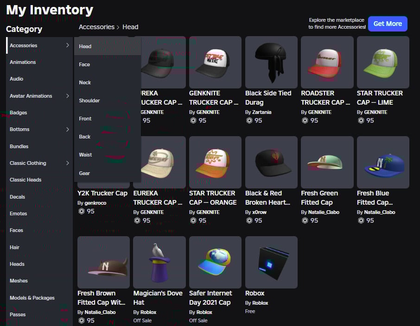Open the Bundles category
Viewport: 420px width, 326px height.
point(39,146)
